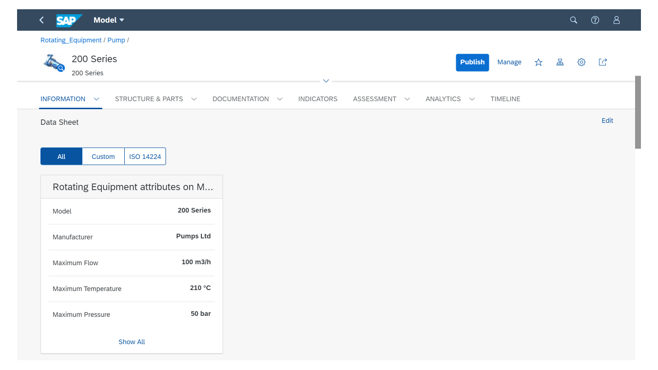Open settings gear icon
The height and width of the screenshot is (370, 658).
(x=581, y=62)
